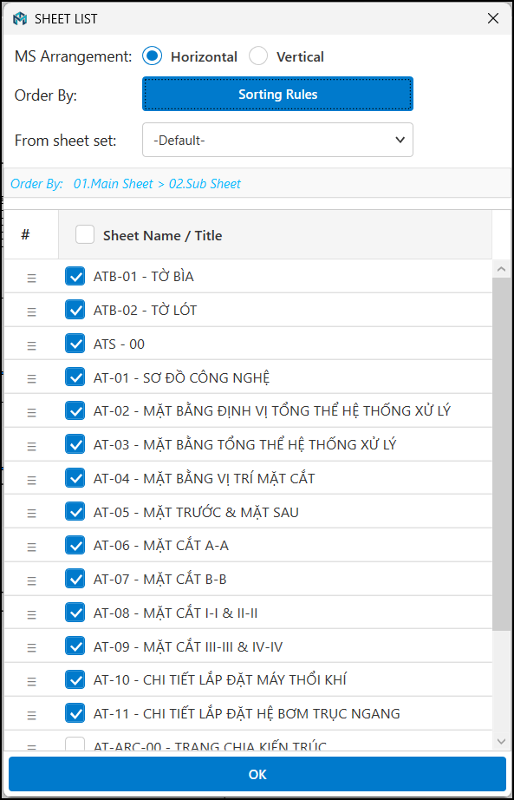Viewport: 514px width, 800px height.
Task: Open the From sheet set dropdown
Action: pos(277,140)
